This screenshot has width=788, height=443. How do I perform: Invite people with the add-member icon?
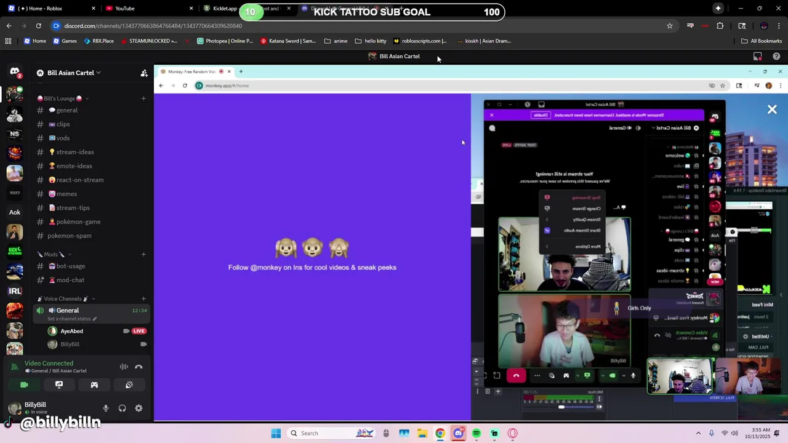[144, 73]
